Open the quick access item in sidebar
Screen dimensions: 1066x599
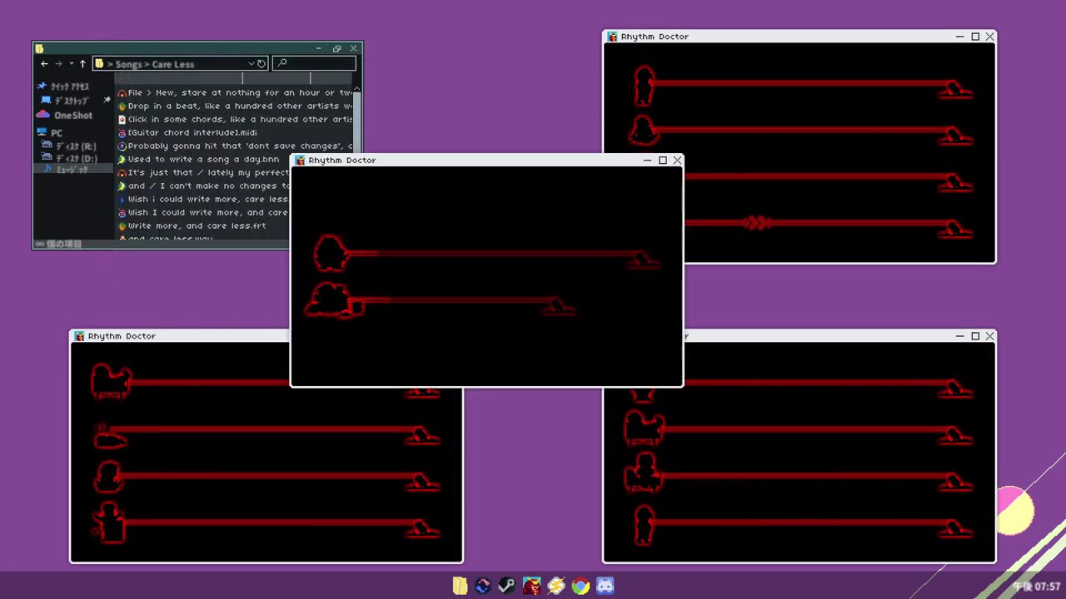(x=63, y=87)
